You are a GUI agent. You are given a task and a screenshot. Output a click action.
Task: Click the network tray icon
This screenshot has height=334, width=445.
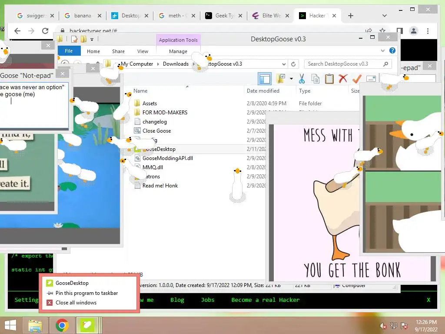(394, 326)
